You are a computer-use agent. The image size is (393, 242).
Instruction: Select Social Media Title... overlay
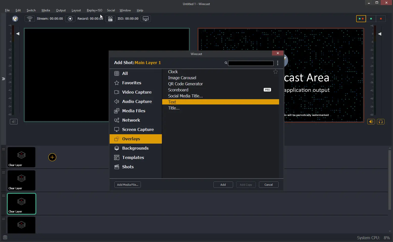pyautogui.click(x=220, y=96)
